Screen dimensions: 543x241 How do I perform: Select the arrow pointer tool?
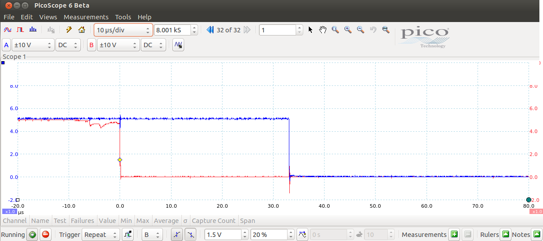311,30
